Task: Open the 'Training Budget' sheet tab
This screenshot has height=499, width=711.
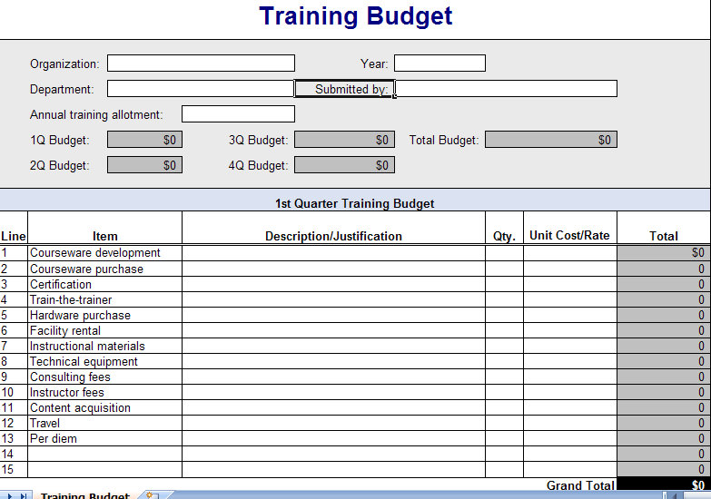Action: click(x=84, y=495)
